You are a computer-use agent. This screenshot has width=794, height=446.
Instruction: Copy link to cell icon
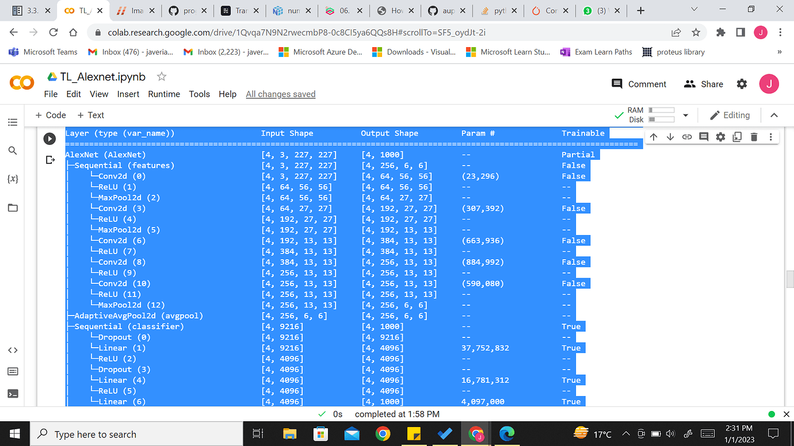pyautogui.click(x=687, y=137)
